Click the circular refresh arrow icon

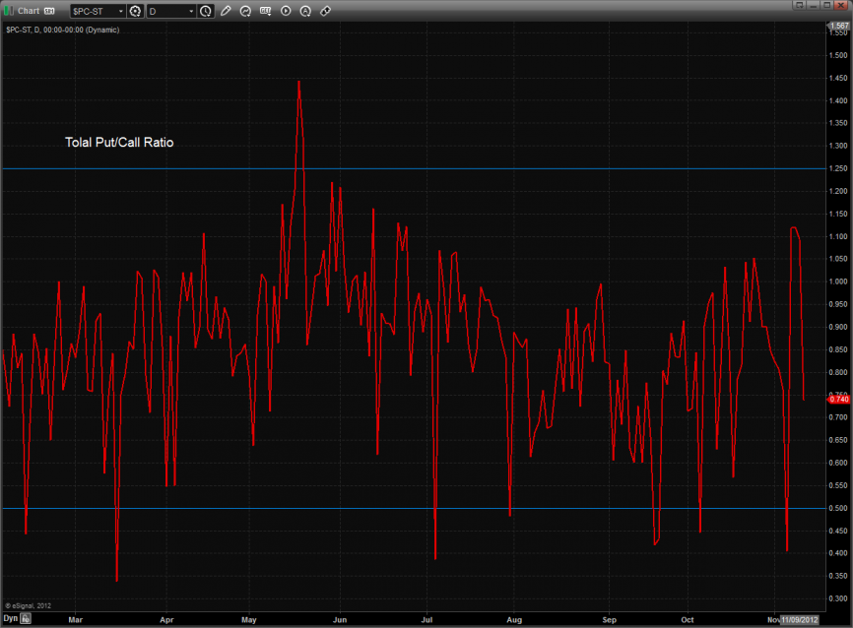246,11
